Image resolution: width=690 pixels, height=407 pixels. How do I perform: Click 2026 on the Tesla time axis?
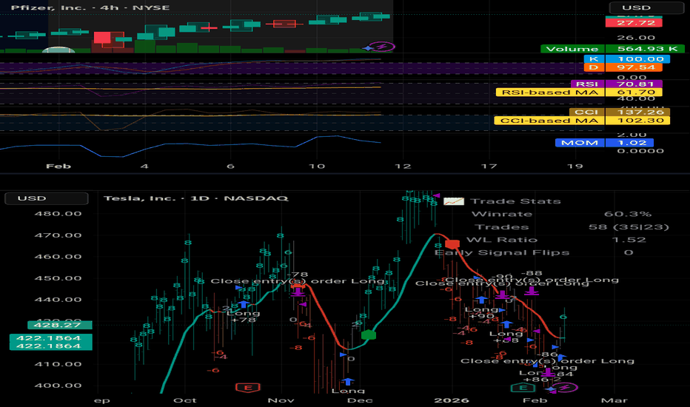click(x=452, y=400)
